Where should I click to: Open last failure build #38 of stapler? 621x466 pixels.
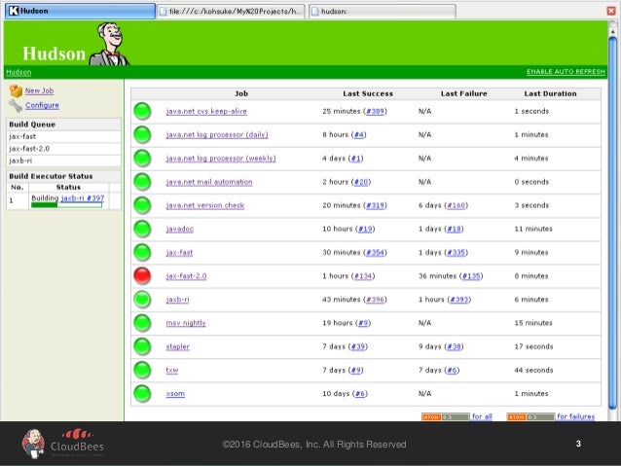pos(454,347)
